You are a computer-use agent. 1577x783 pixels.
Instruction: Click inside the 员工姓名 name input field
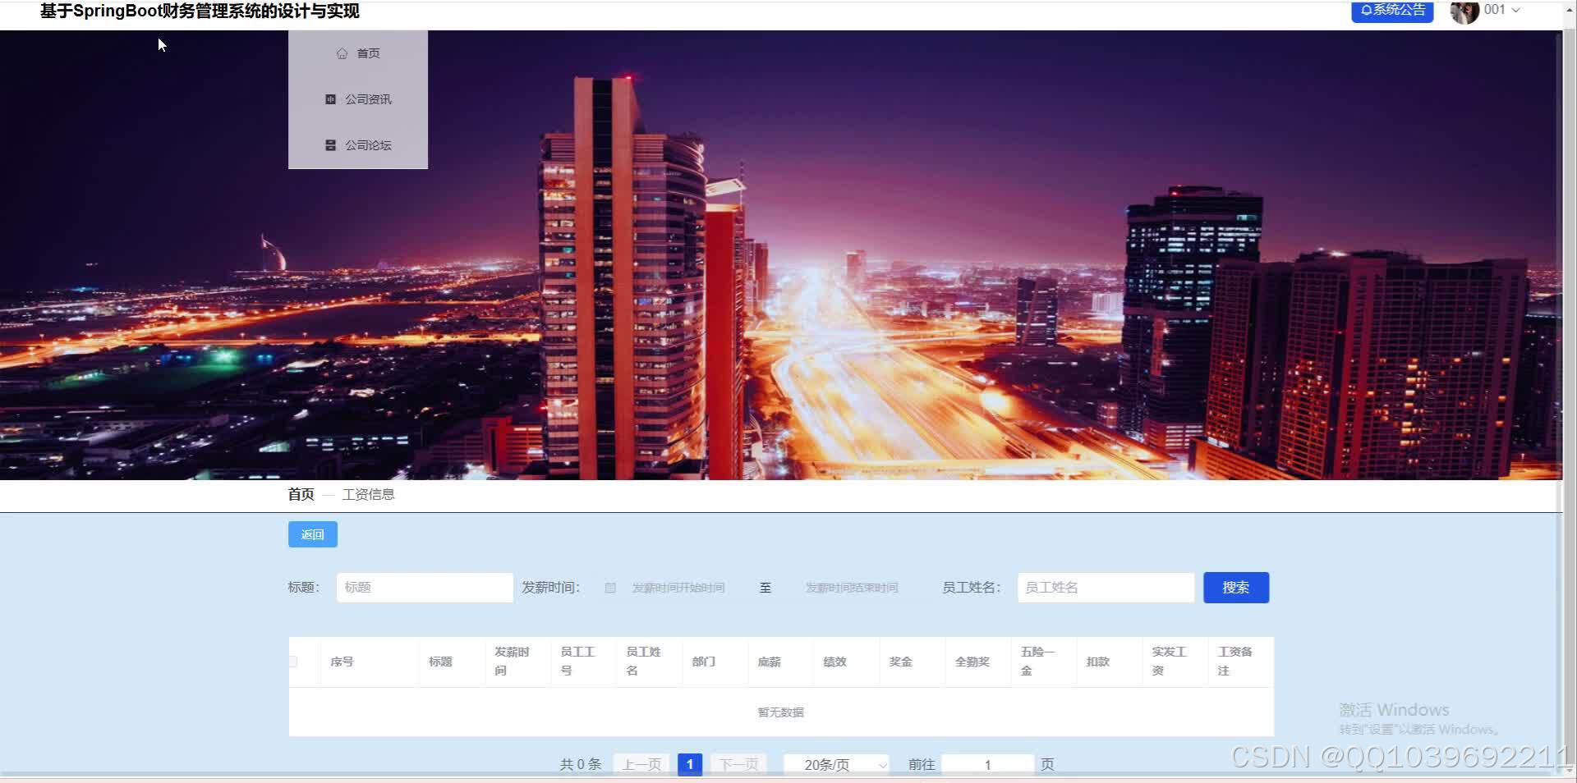(x=1105, y=587)
